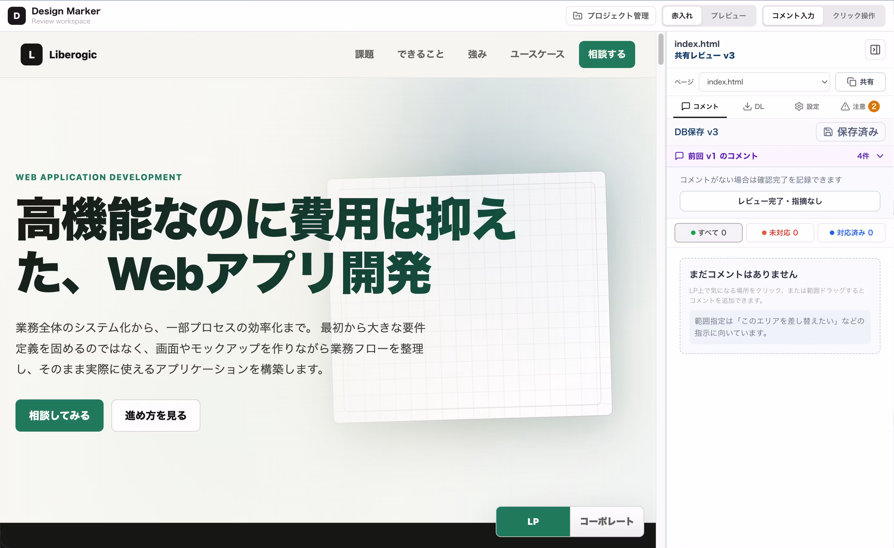Click the 4件 chevron expander
The width and height of the screenshot is (894, 548).
point(880,156)
